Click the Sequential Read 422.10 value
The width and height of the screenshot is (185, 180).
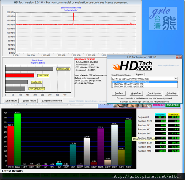174,117
